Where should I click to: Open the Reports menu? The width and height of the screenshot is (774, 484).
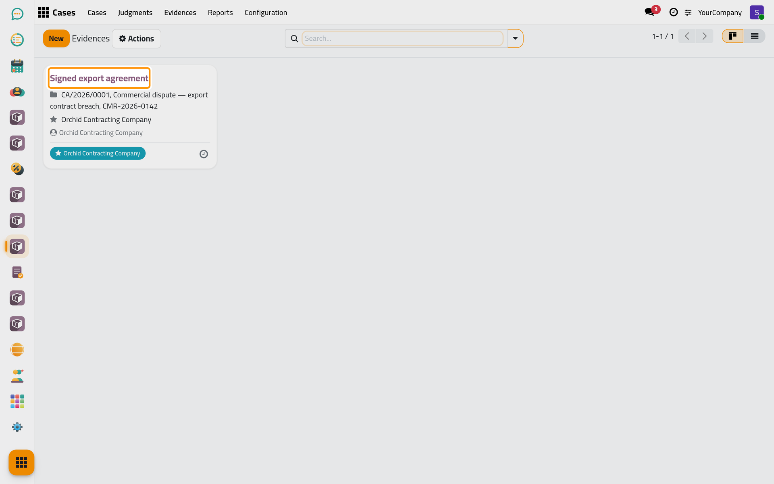coord(220,13)
